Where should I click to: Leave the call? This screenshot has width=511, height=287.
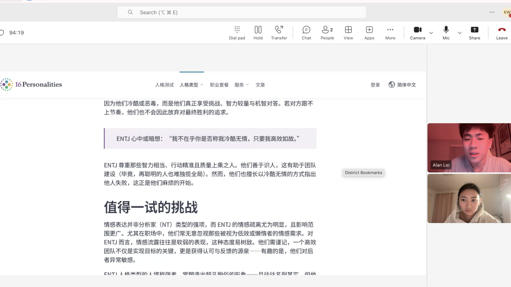click(502, 32)
